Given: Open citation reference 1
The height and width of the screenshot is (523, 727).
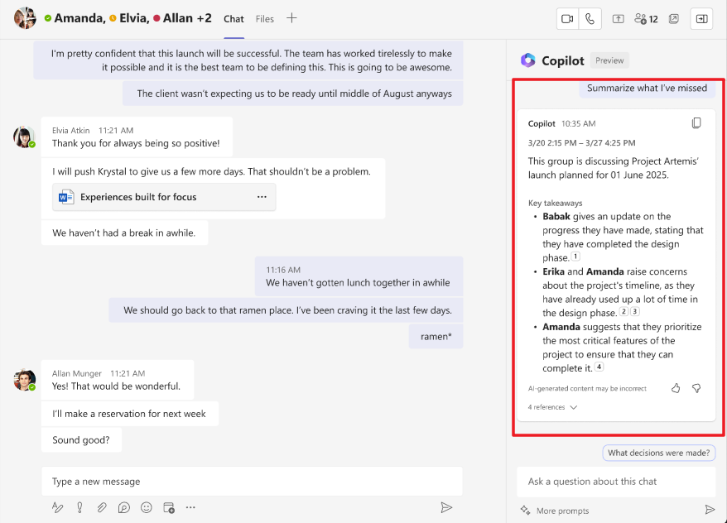Looking at the screenshot, I should [x=575, y=257].
